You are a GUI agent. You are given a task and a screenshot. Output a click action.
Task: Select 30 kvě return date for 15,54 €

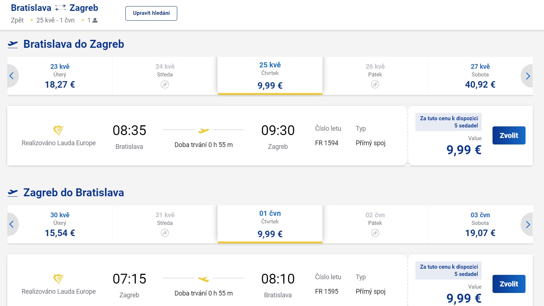60,225
